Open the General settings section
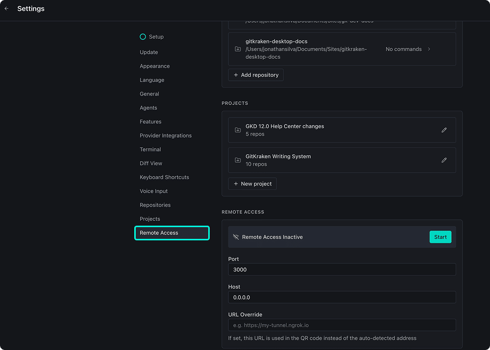 click(x=149, y=94)
